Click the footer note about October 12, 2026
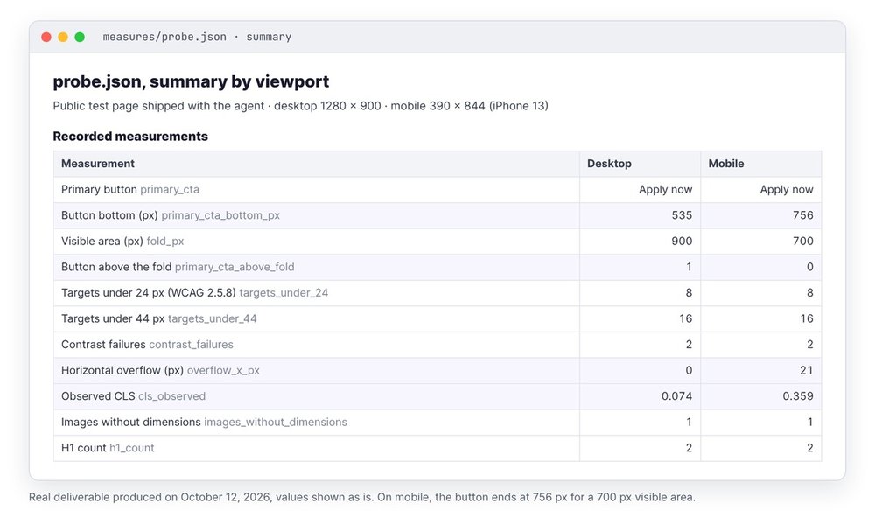Viewport: 875px width, 518px height. click(362, 497)
